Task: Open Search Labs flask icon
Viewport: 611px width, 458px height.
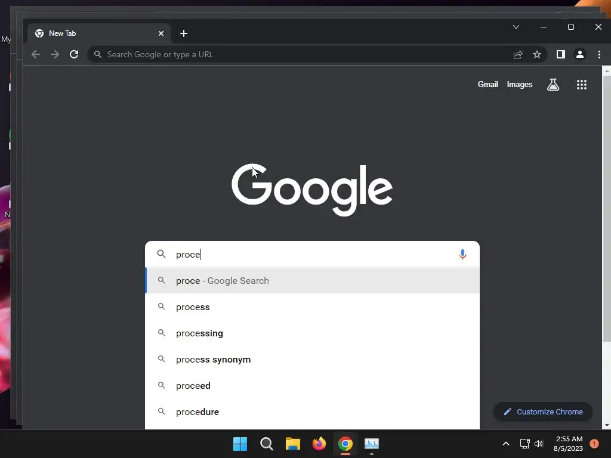Action: pyautogui.click(x=553, y=85)
